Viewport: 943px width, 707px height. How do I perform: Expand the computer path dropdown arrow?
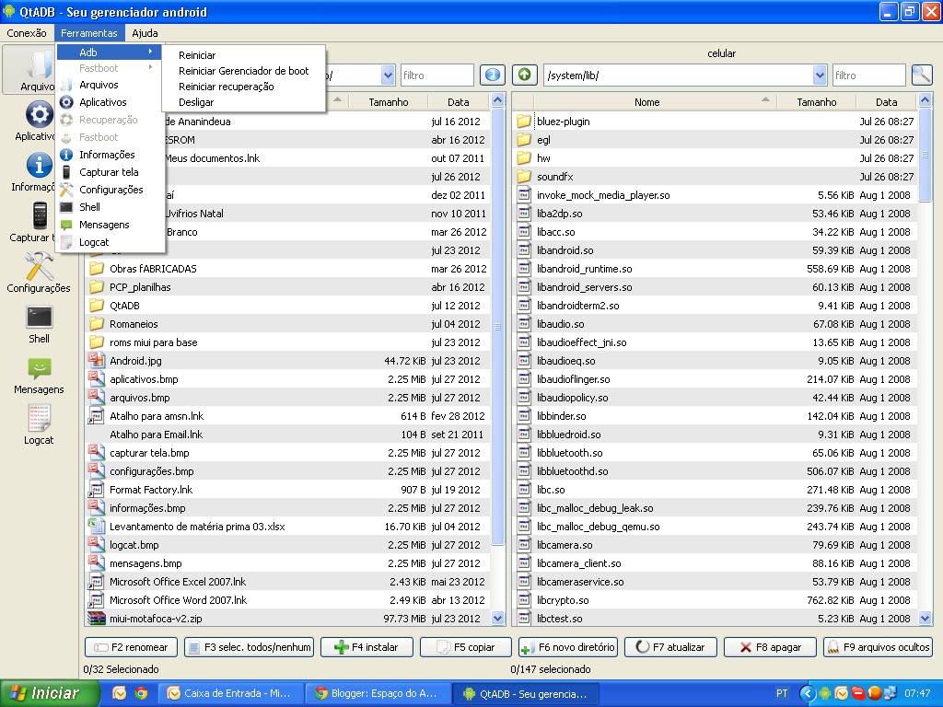coord(388,75)
